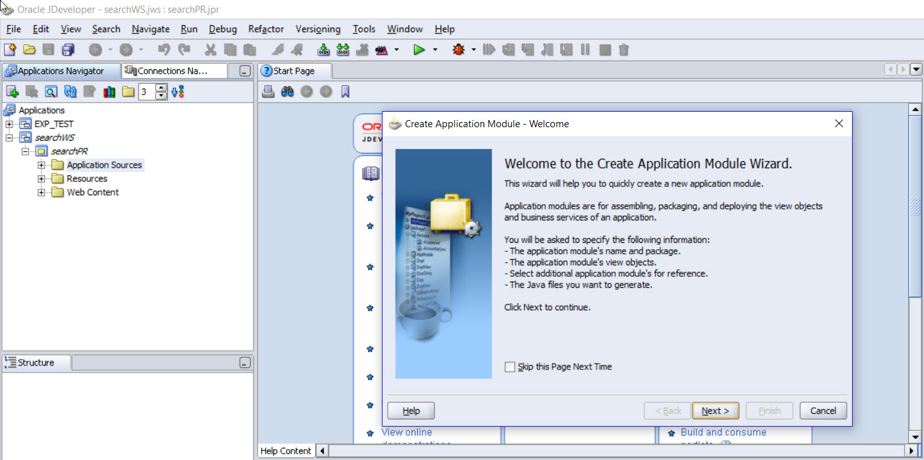Viewport: 924px width, 460px height.
Task: Expand the Web Content folder
Action: [41, 192]
